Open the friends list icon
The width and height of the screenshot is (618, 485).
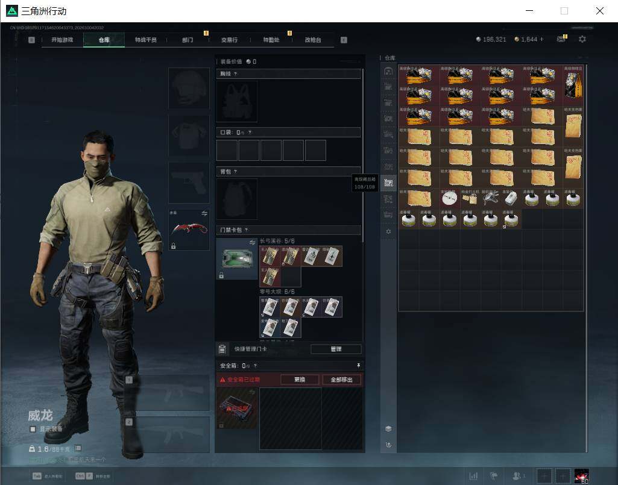click(x=519, y=476)
